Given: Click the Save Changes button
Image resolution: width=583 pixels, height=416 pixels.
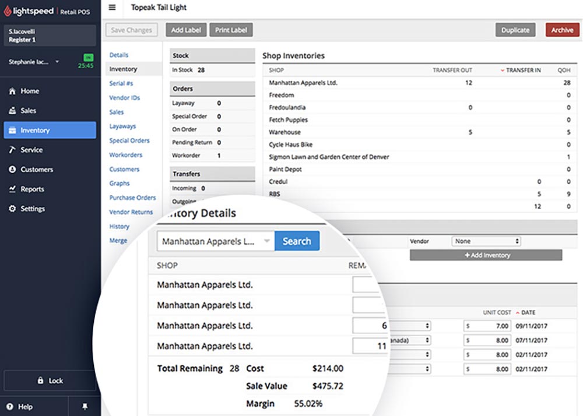Looking at the screenshot, I should point(132,30).
